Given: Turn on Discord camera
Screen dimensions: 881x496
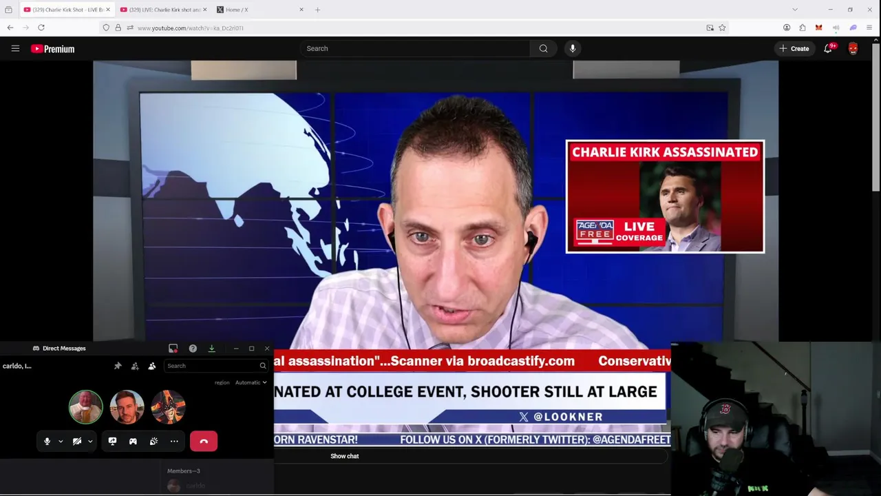Looking at the screenshot, I should pyautogui.click(x=77, y=441).
